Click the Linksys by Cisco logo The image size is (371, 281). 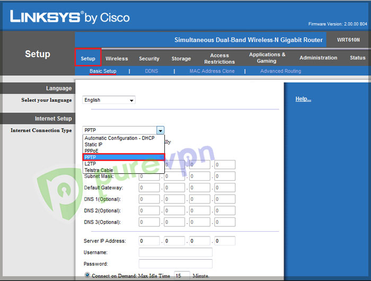click(x=70, y=17)
